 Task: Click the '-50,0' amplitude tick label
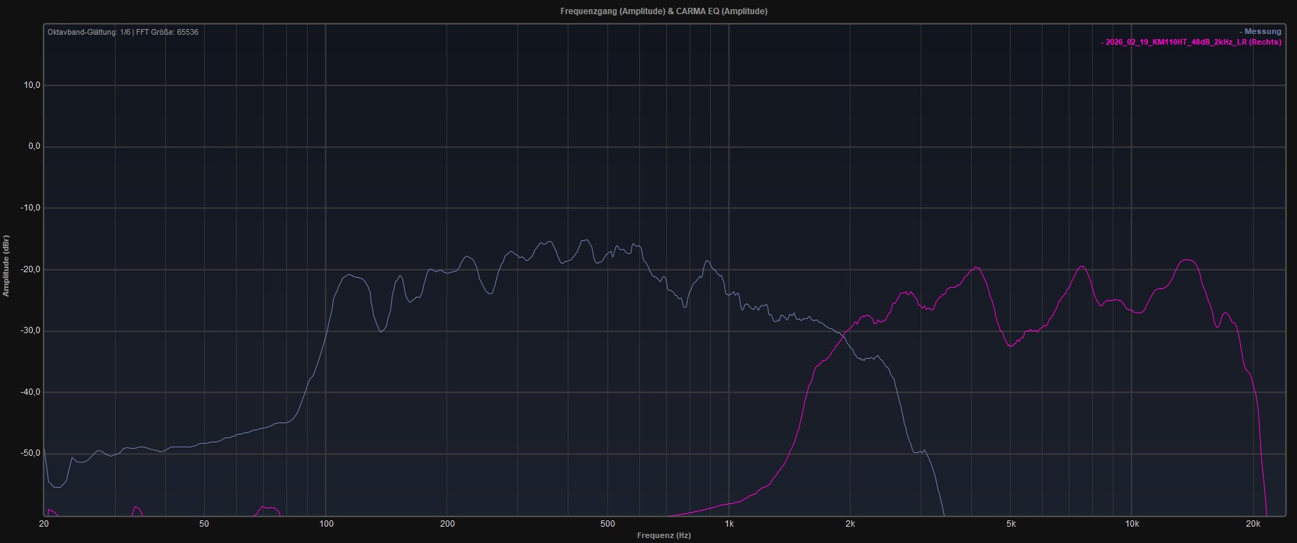click(30, 454)
